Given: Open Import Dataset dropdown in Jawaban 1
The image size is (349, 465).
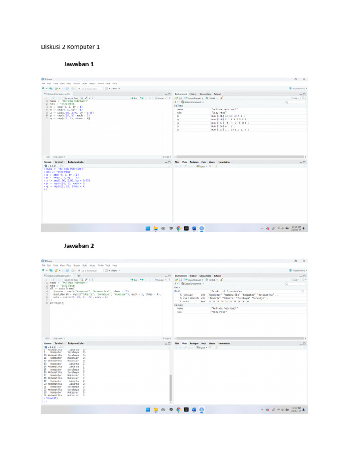Looking at the screenshot, I should 194,98.
